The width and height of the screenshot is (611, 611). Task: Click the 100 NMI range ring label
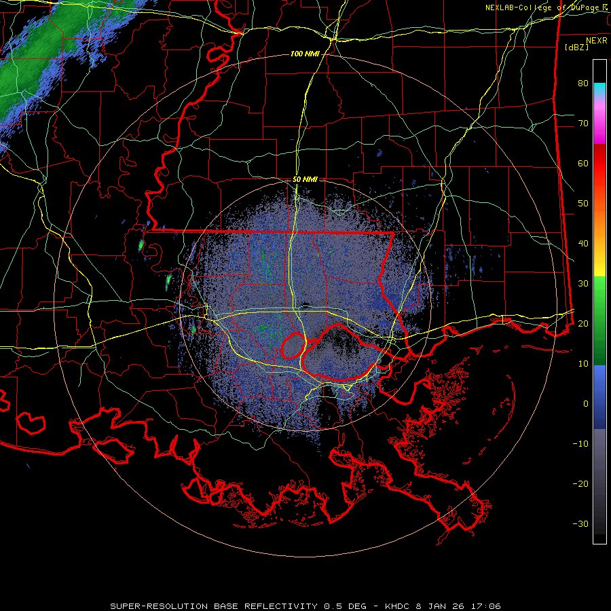click(305, 54)
